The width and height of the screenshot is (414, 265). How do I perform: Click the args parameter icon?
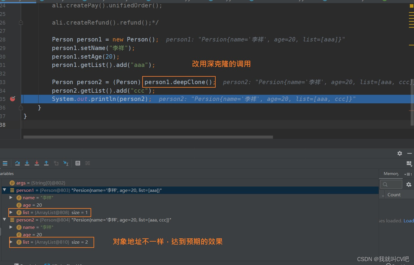click(x=12, y=183)
